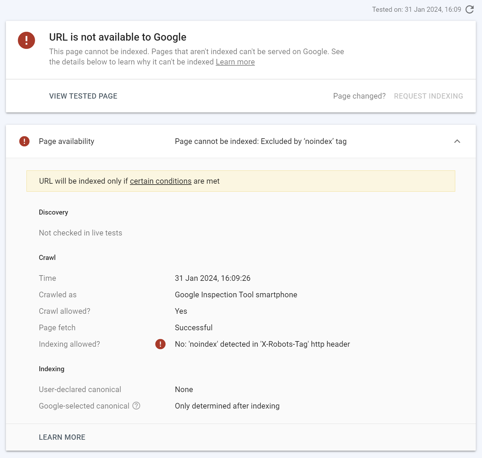Open the certain conditions link
The image size is (482, 458).
tap(160, 181)
